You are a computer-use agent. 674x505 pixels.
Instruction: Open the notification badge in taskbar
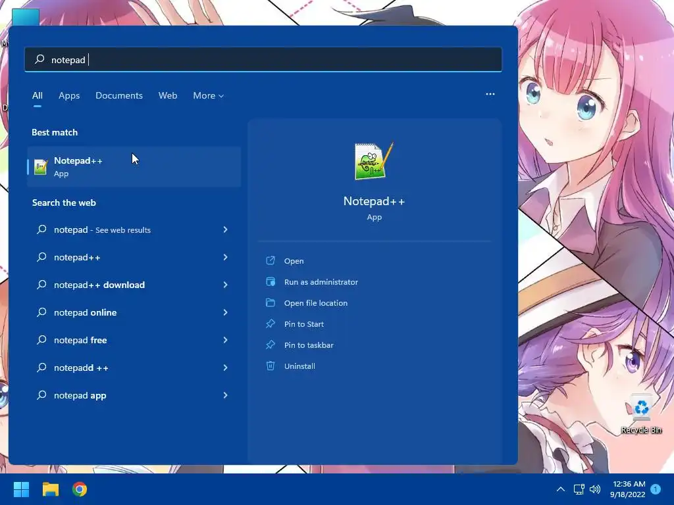pyautogui.click(x=656, y=489)
